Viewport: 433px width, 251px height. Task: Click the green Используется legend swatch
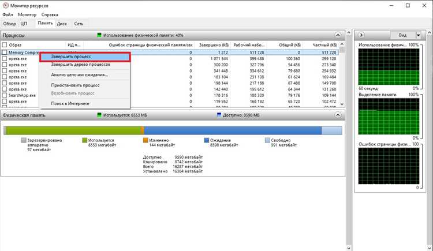[85, 140]
